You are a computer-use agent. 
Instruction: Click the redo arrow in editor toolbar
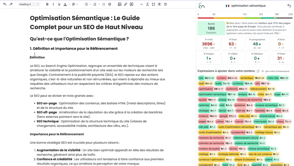(11, 4)
